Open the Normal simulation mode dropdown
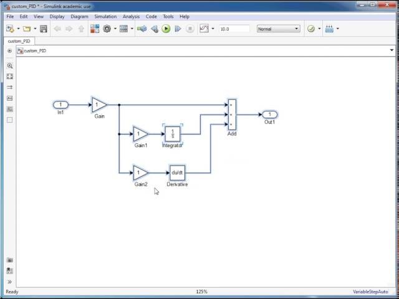 pyautogui.click(x=278, y=29)
